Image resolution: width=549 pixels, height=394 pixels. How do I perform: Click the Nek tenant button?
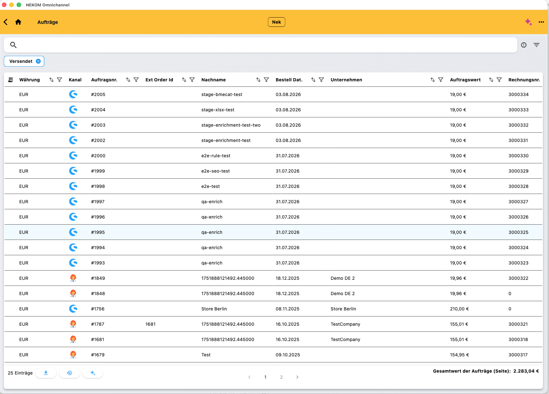coord(276,22)
